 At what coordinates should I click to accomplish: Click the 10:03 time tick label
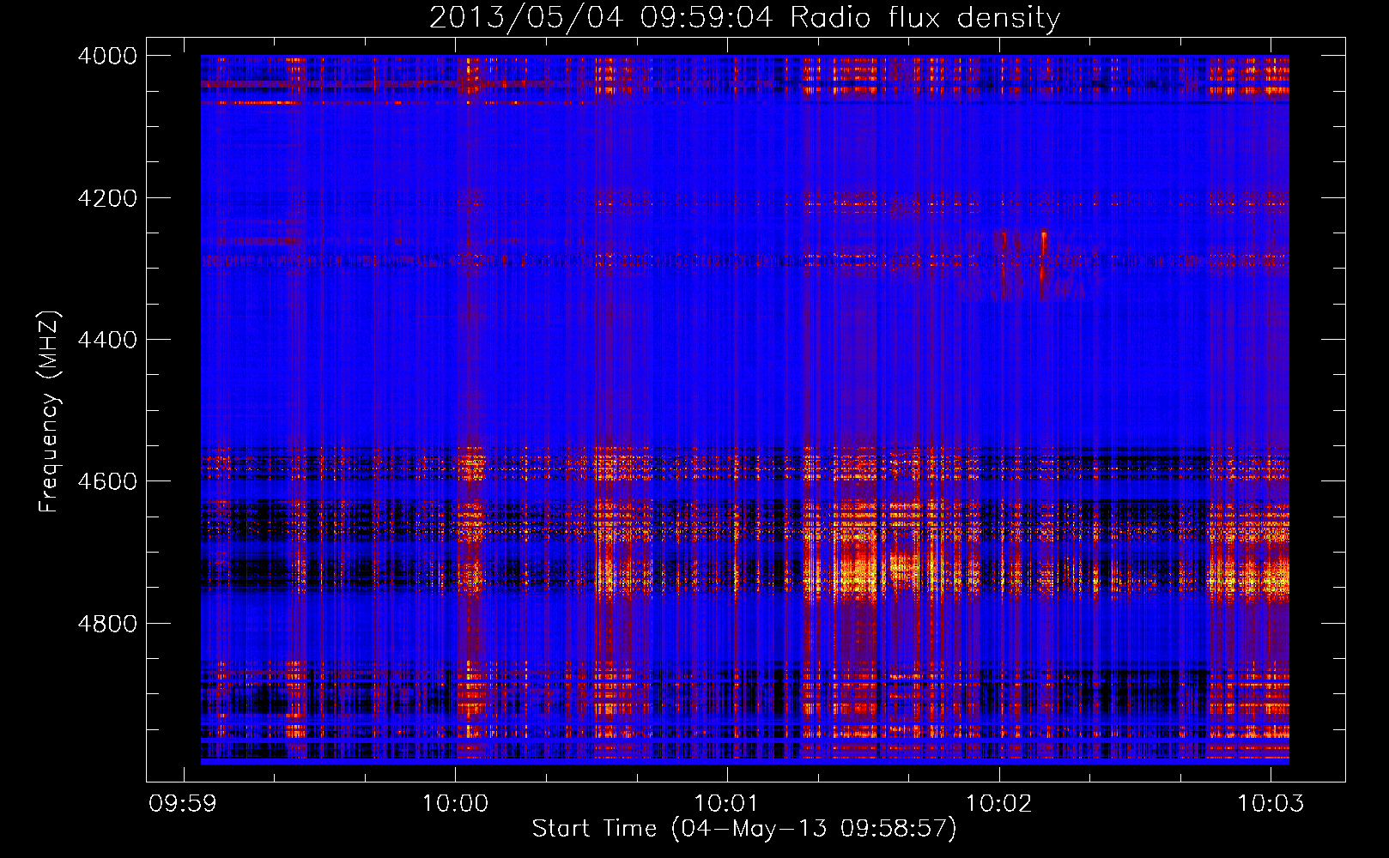(x=1271, y=804)
